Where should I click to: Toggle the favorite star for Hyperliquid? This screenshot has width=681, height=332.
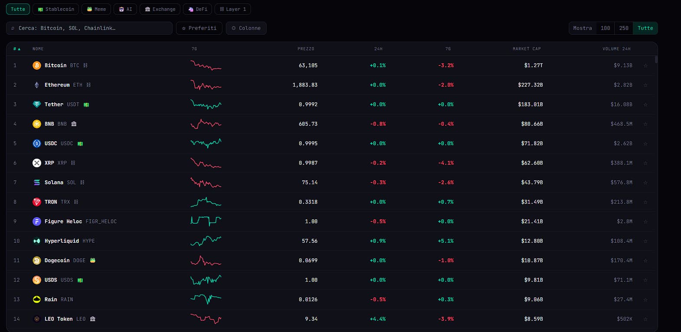pos(645,241)
